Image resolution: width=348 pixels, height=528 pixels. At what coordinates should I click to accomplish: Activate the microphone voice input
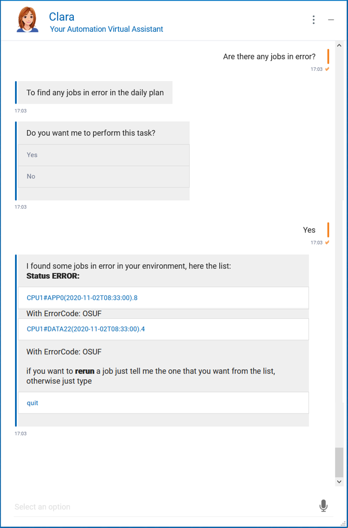click(323, 506)
